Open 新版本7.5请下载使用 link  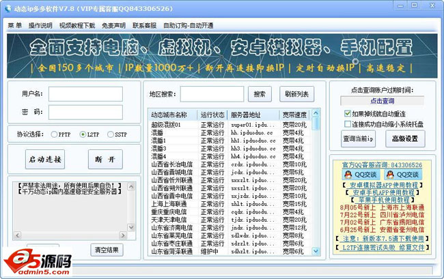point(383,239)
